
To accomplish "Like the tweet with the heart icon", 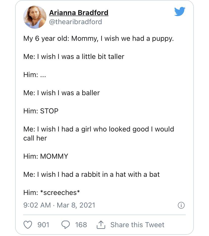I will click(x=28, y=225).
